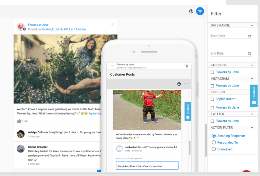Click Ashtyn Collison's avatar
Viewport: 260px width, 176px height.
point(21,134)
